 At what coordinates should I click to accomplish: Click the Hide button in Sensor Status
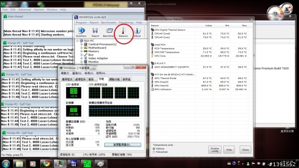click(x=229, y=150)
